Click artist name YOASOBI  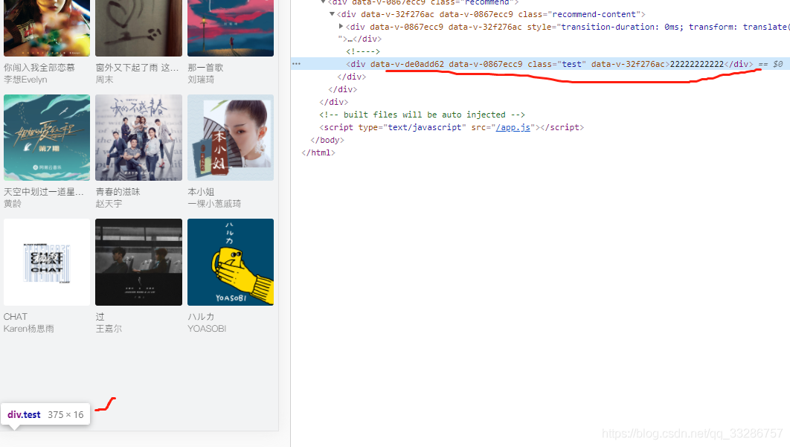207,329
